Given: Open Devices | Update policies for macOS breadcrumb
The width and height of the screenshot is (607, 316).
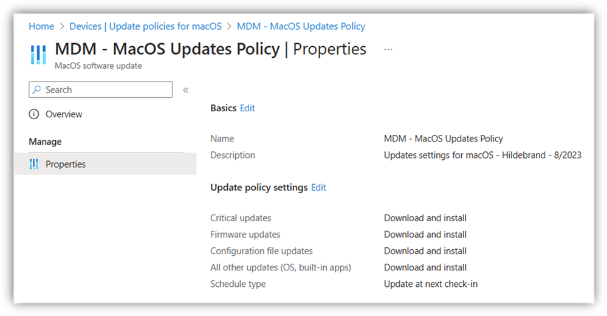Looking at the screenshot, I should pos(146,26).
